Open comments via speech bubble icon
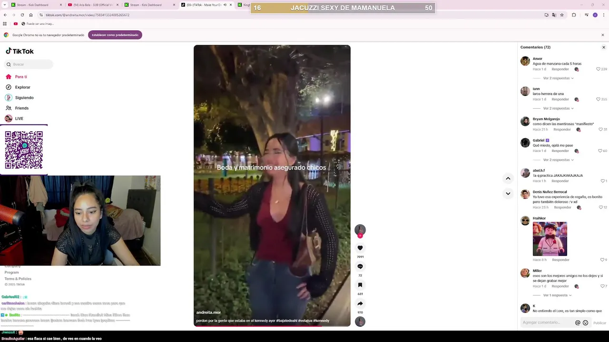The image size is (609, 342). click(360, 266)
